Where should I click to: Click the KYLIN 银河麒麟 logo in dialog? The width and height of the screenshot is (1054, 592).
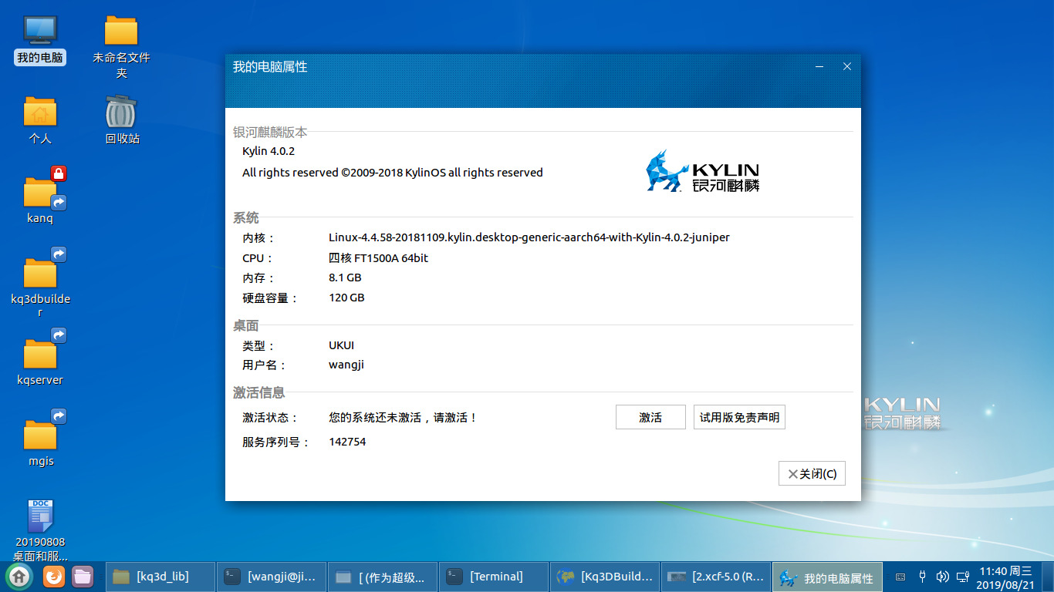[702, 171]
